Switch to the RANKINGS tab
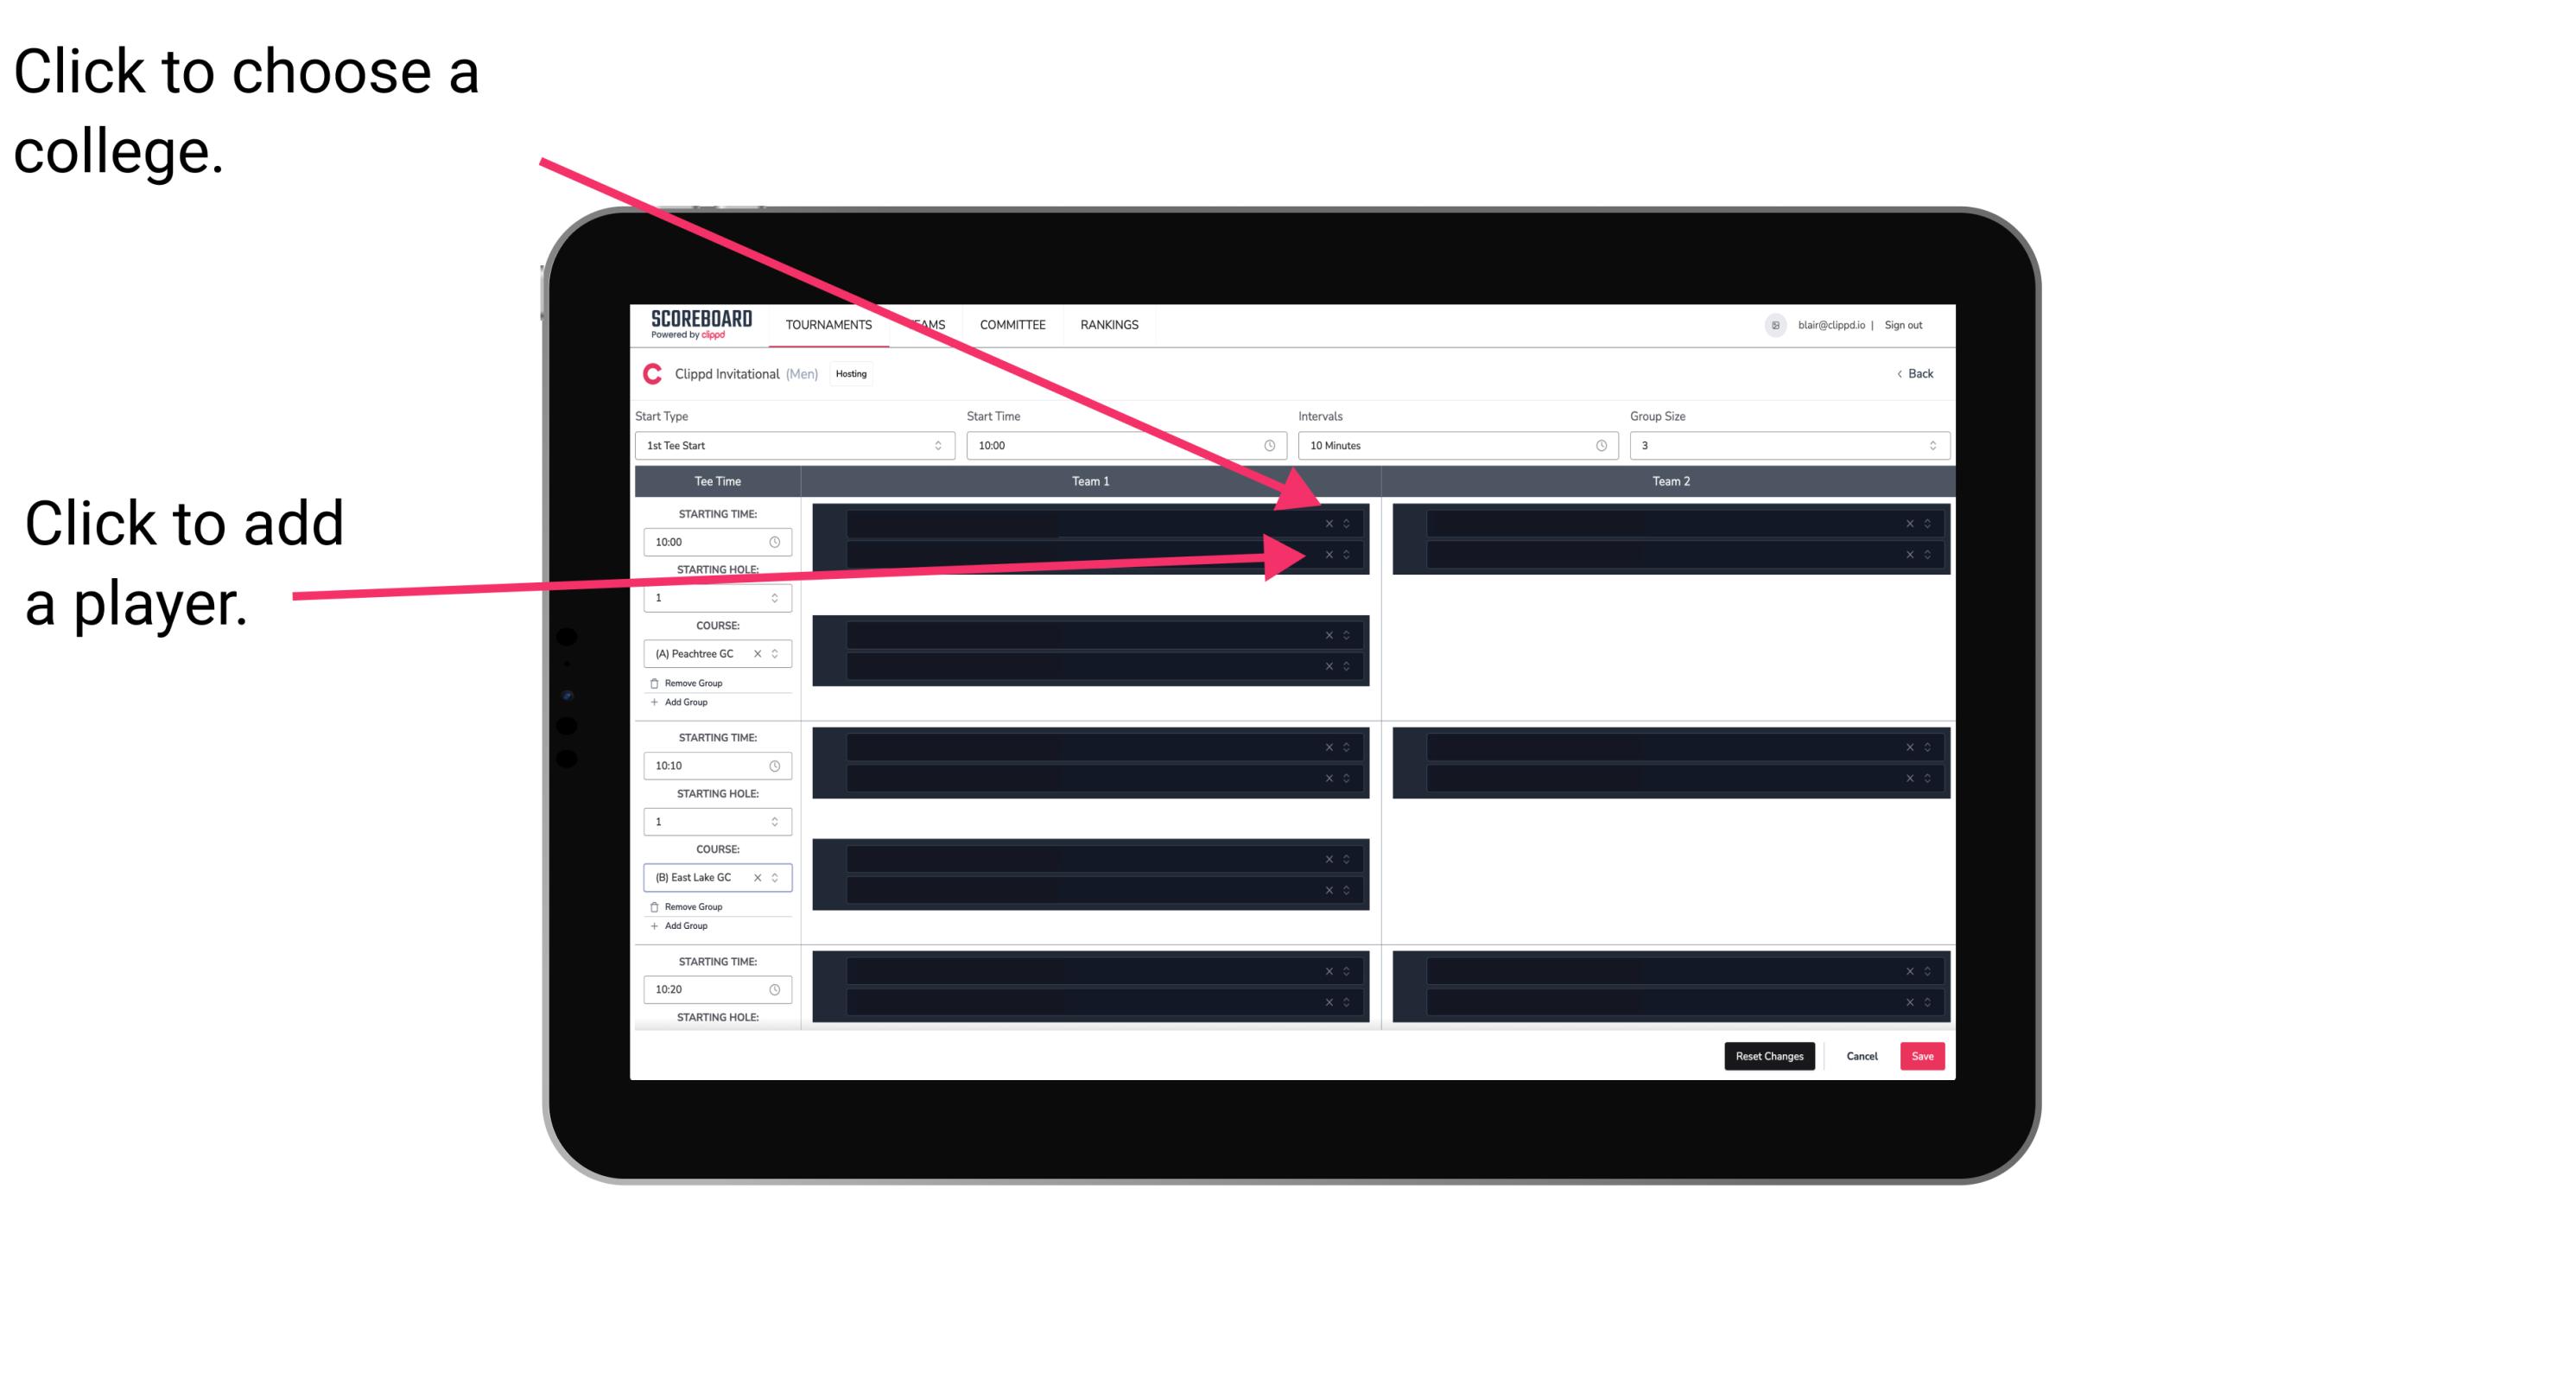The image size is (2576, 1386). [1109, 324]
